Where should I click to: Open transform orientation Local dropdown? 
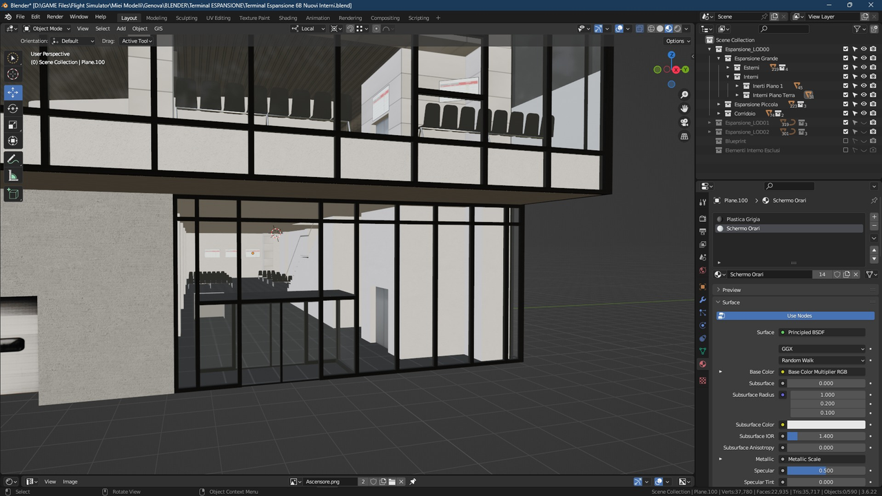pos(308,28)
